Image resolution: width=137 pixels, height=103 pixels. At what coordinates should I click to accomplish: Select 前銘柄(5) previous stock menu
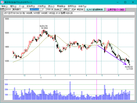31,6
